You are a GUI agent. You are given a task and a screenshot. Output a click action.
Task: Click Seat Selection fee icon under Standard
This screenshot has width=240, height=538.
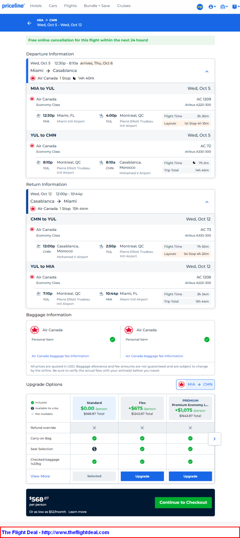pos(94,449)
